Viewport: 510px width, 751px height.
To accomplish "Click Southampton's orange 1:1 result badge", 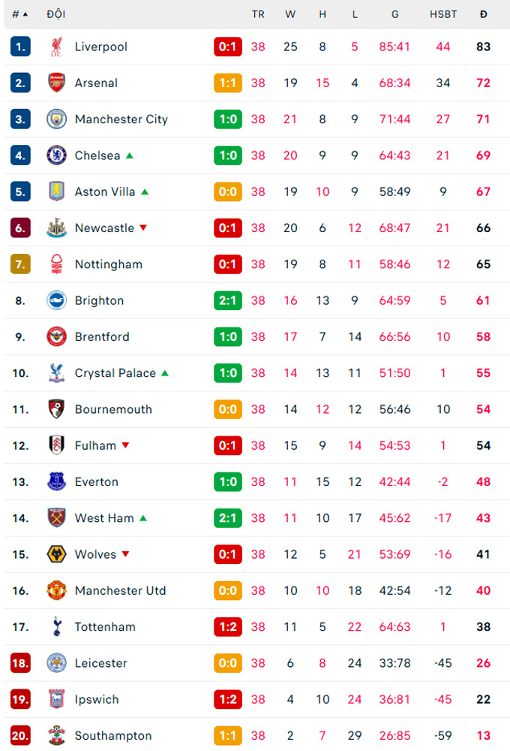I will (228, 736).
